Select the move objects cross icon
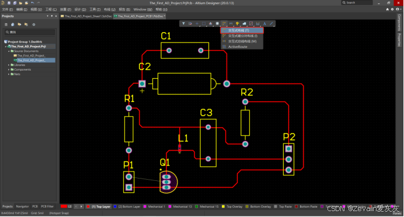The image size is (404, 217). coord(197,24)
